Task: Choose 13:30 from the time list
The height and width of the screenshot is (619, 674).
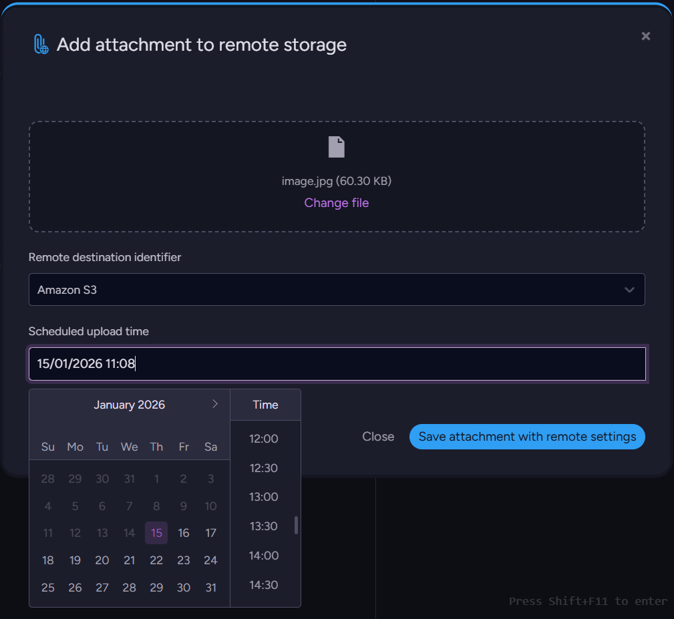Action: (x=263, y=526)
